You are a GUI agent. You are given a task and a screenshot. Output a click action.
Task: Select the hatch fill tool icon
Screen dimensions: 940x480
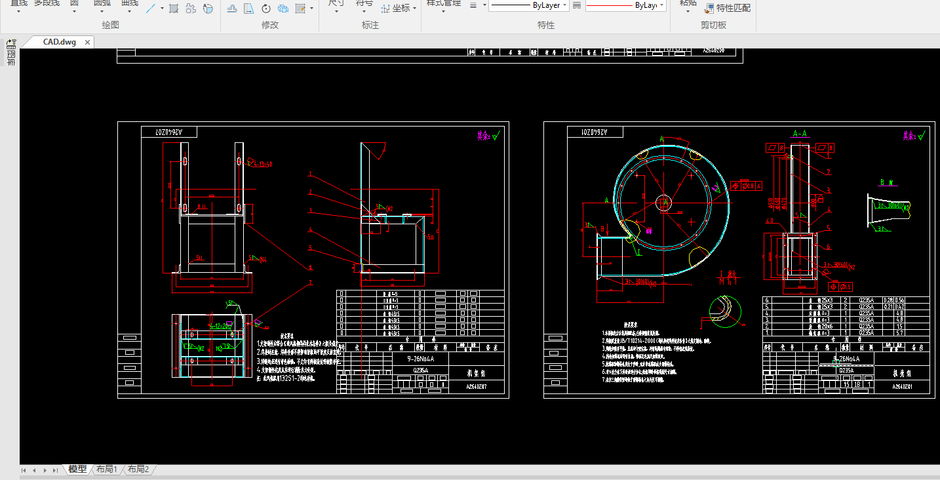(174, 9)
